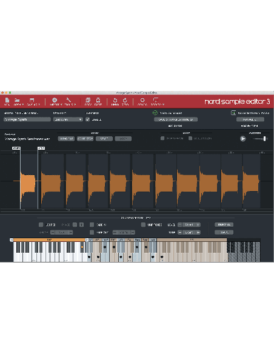
Task: Decrease Tune with the minus button
Action: tap(179, 232)
